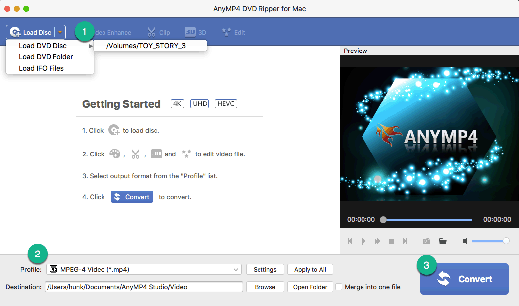Open the Edit stars tool
This screenshot has height=306, width=519.
tap(233, 32)
